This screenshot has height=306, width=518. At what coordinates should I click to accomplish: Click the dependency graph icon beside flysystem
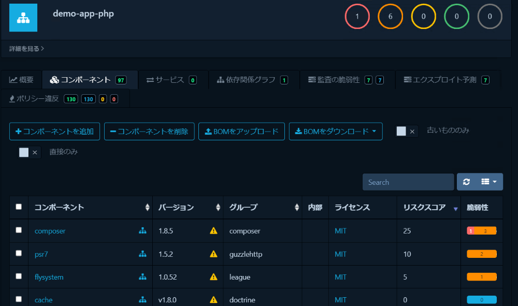tap(142, 277)
